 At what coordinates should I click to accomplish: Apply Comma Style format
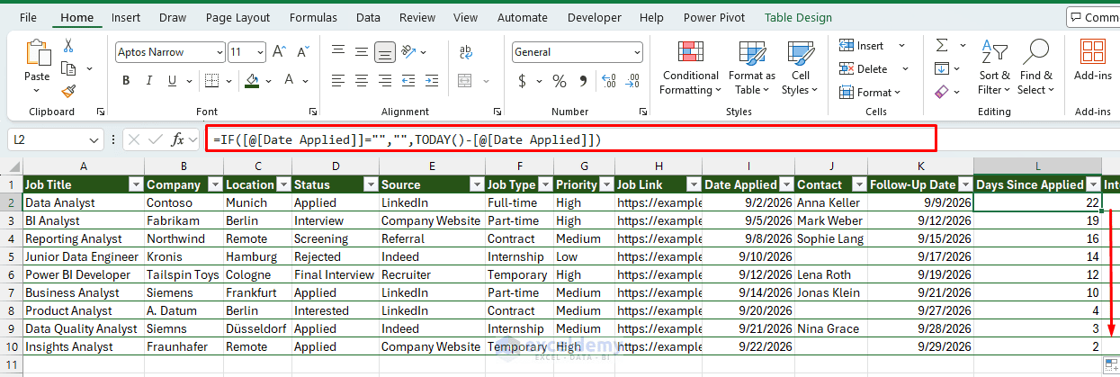pos(584,81)
